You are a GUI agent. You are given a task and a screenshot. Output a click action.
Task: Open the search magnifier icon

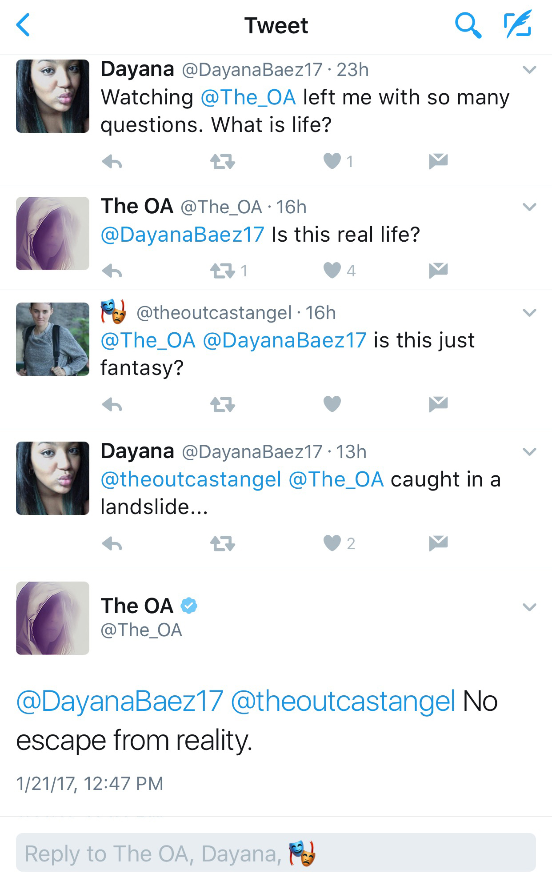(468, 25)
